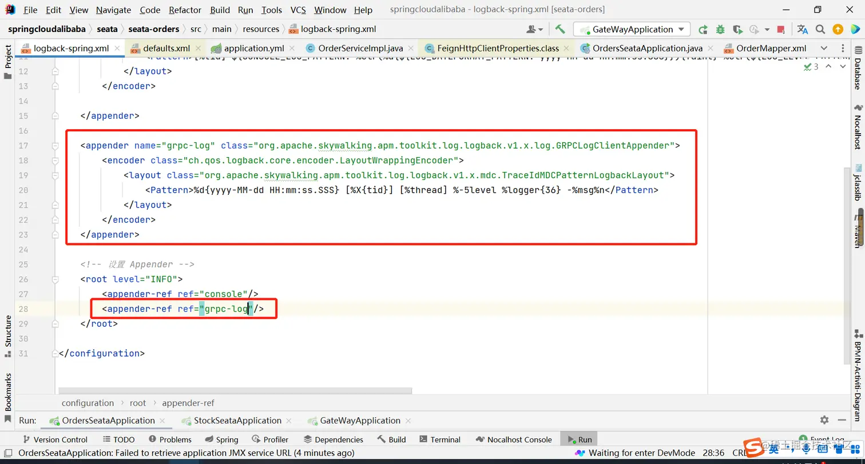Viewport: 865px width, 464px height.
Task: Open the Bookmarks tool window
Action: click(x=8, y=398)
